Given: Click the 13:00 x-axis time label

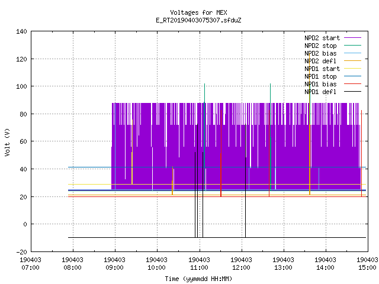Looking at the screenshot, I should pyautogui.click(x=283, y=267).
